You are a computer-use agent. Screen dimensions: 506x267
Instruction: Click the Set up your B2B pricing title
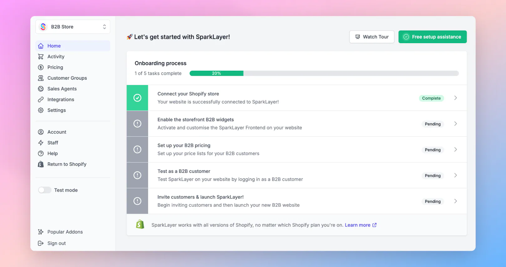(184, 146)
